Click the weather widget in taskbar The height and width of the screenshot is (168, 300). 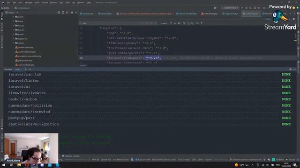click(x=241, y=165)
